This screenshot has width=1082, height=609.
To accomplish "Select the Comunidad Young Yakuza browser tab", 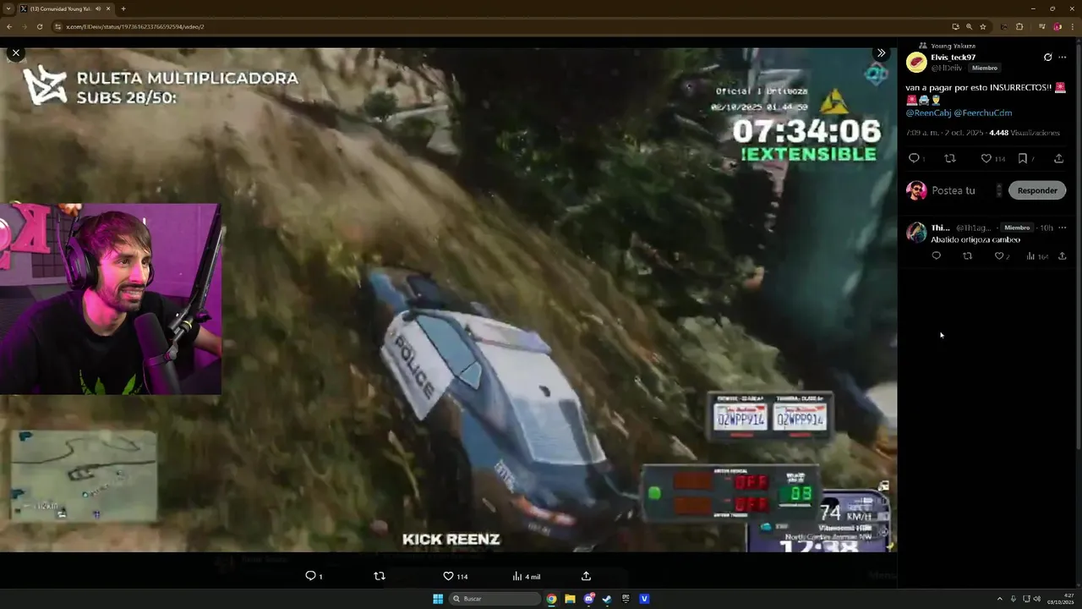I will 66,8.
